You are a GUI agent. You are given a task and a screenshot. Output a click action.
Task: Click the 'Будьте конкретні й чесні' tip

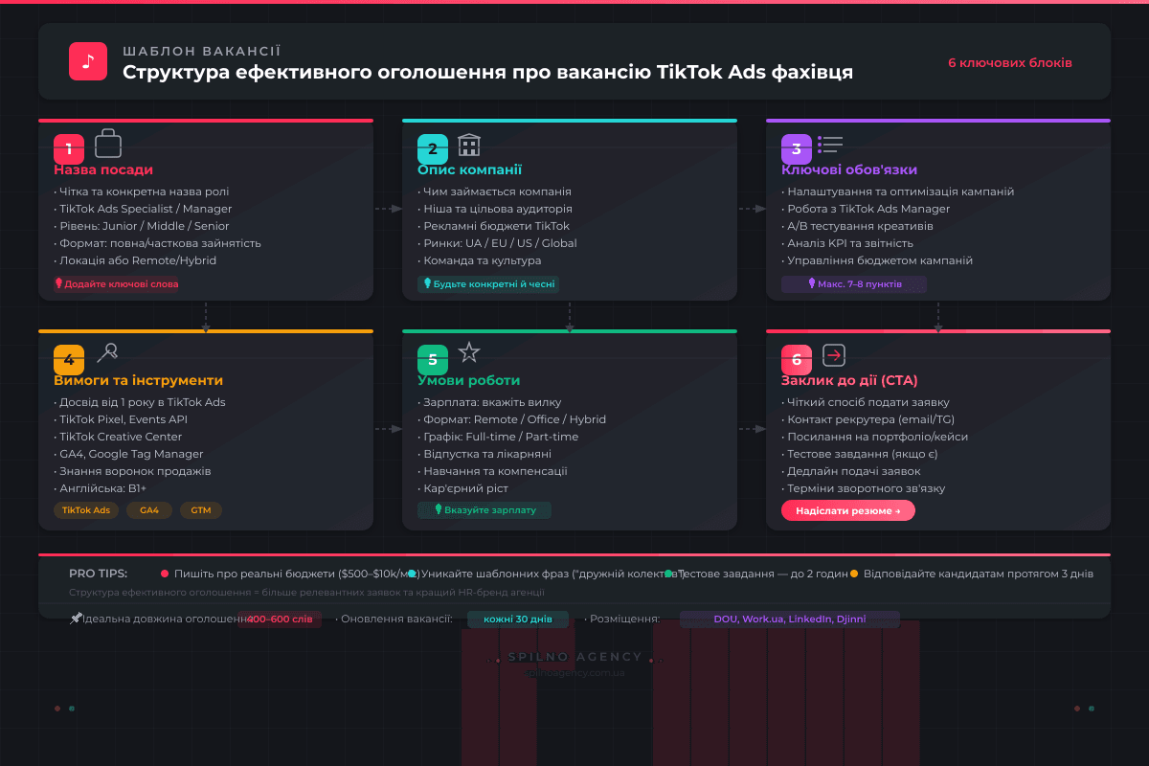coord(488,284)
